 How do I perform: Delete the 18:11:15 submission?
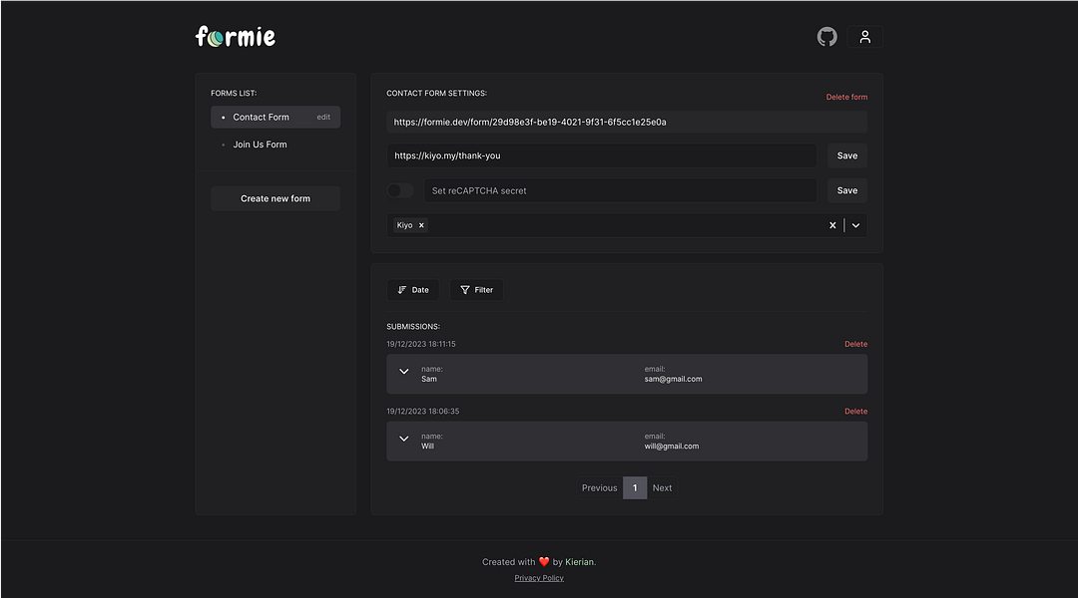pyautogui.click(x=856, y=344)
